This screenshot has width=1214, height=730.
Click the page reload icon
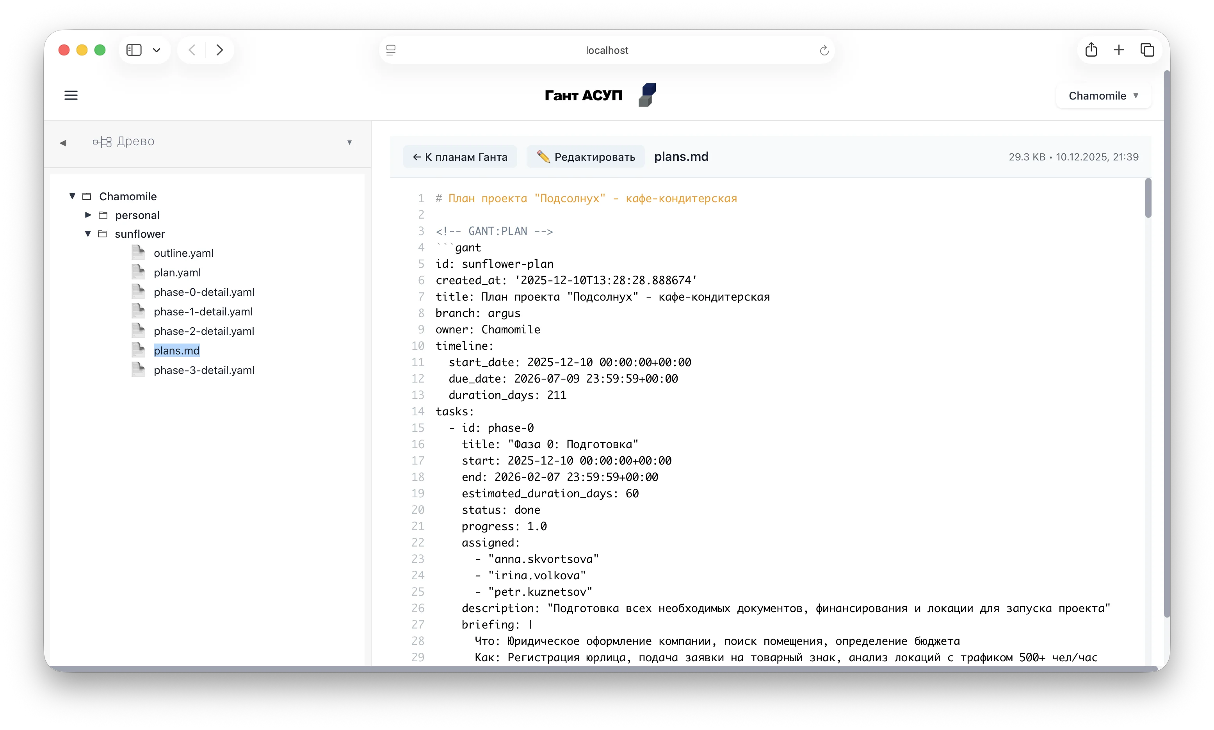(824, 50)
